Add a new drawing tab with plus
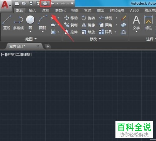Viewport: 156px width, 141px height. click(x=48, y=46)
